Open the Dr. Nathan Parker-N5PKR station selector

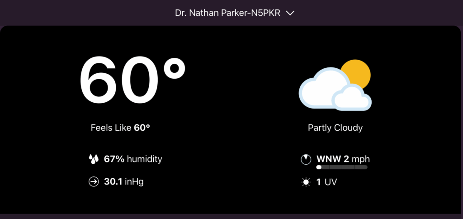pos(228,13)
